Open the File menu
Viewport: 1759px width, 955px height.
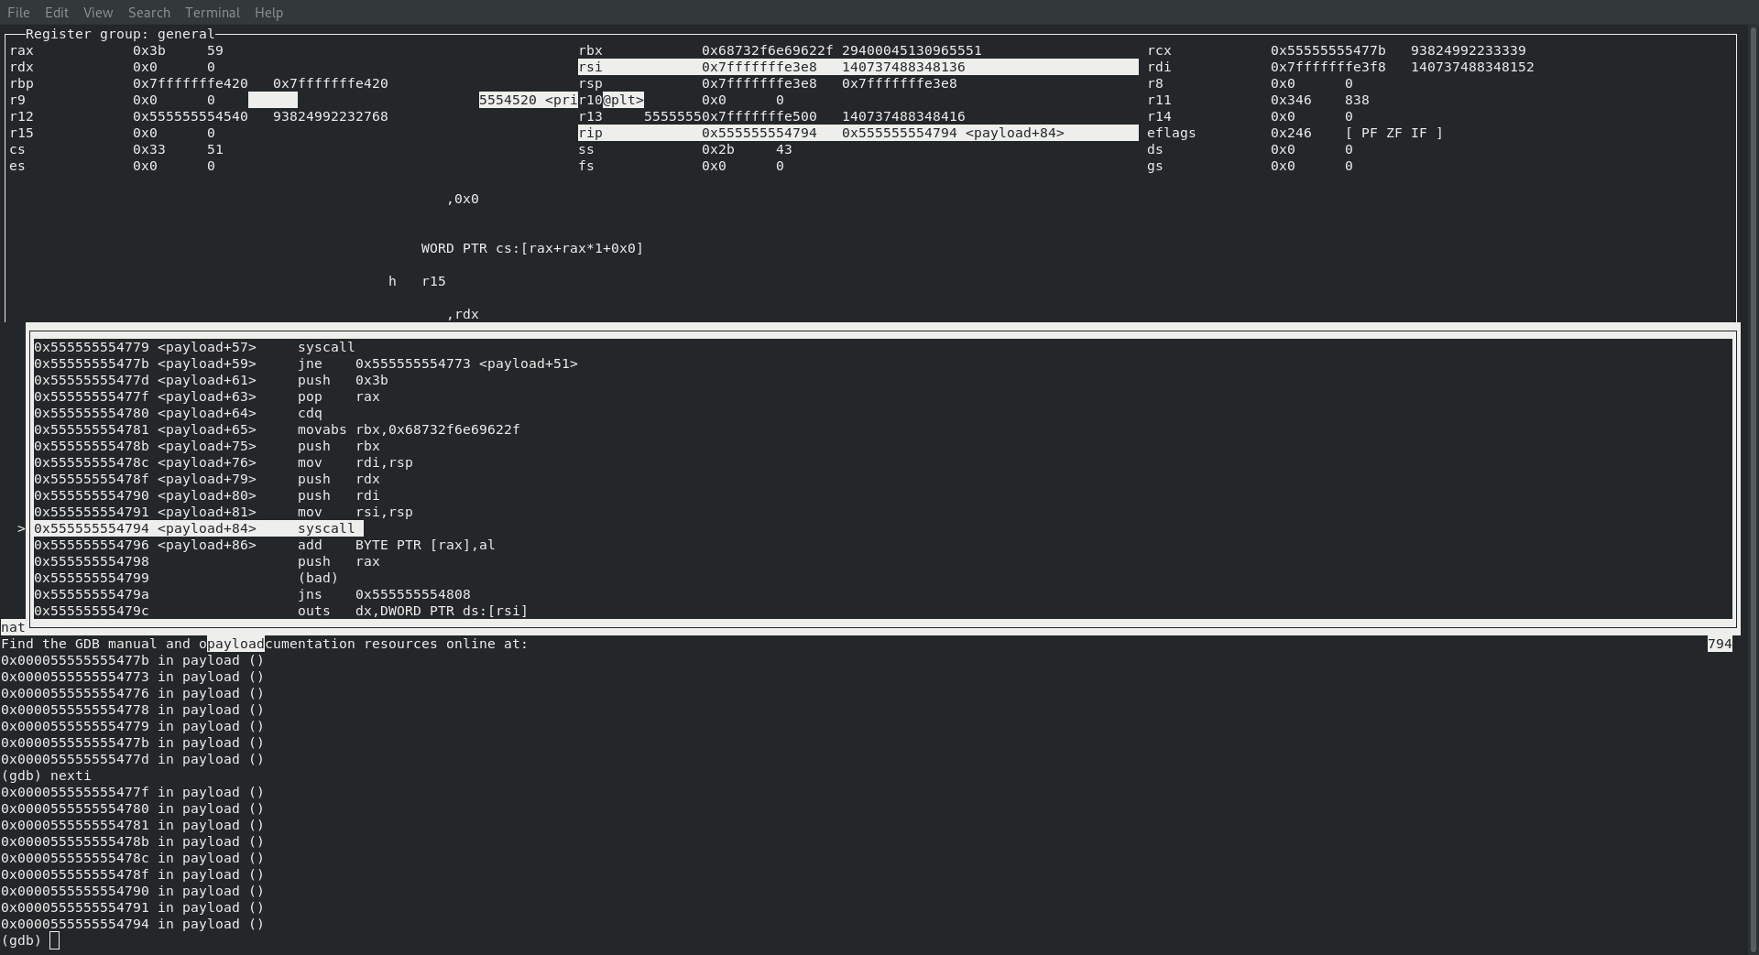tap(18, 13)
